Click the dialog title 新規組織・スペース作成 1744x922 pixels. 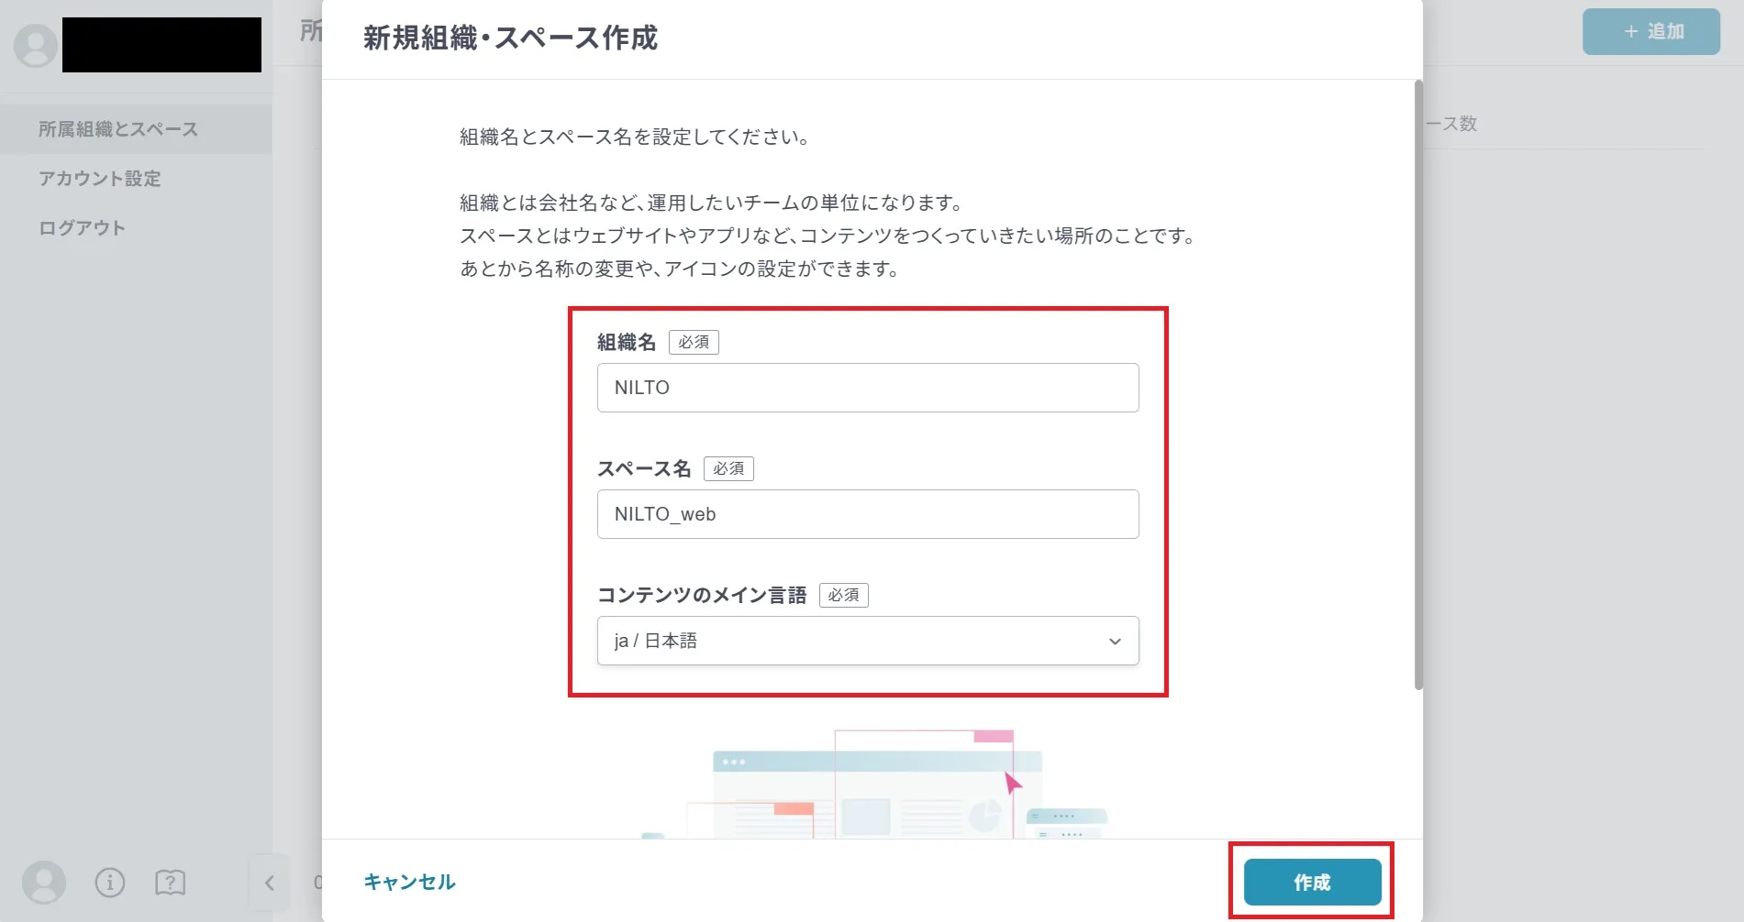click(510, 38)
